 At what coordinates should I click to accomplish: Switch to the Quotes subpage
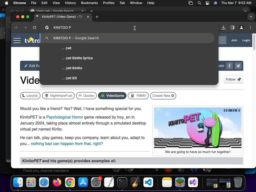point(86,96)
